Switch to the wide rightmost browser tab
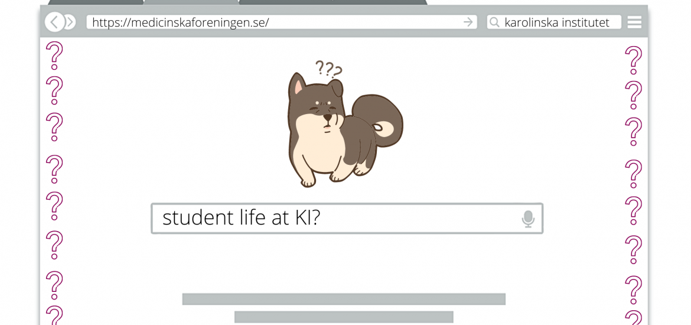This screenshot has height=325, width=691. pyautogui.click(x=333, y=2)
